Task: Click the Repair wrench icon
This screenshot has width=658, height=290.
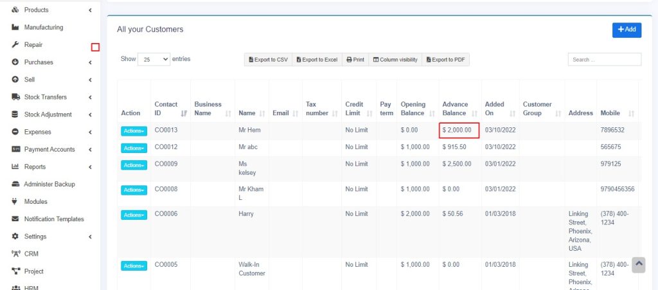Action: [15, 45]
